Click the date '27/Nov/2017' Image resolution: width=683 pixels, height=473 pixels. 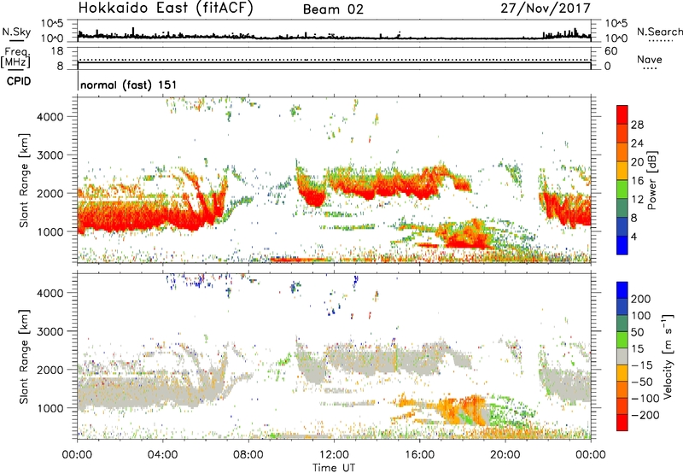click(546, 8)
